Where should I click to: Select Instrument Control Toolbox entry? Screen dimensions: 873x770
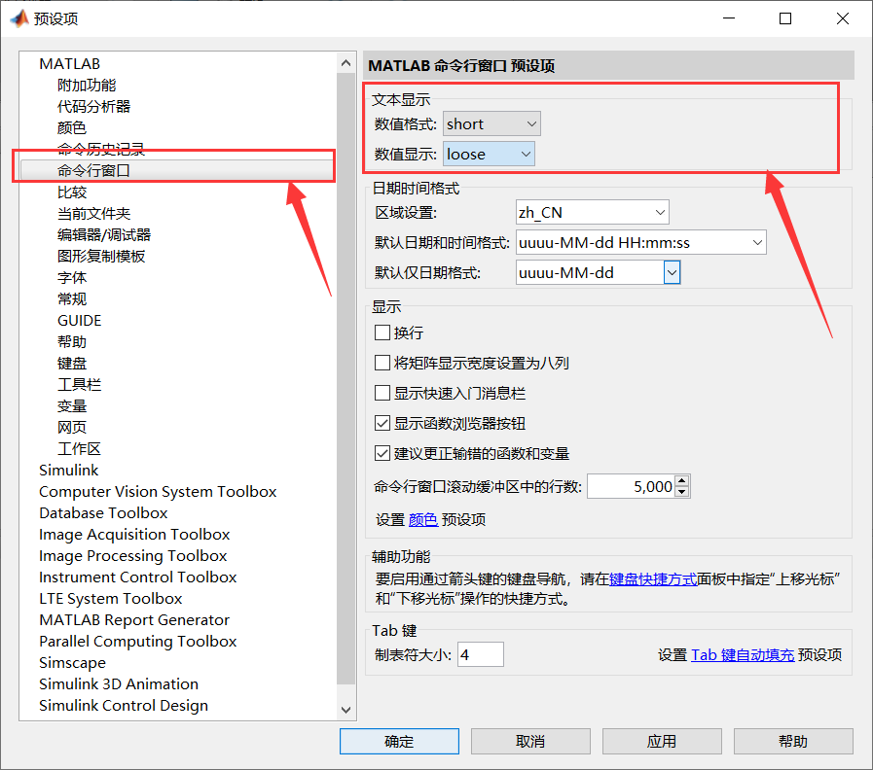[x=137, y=577]
